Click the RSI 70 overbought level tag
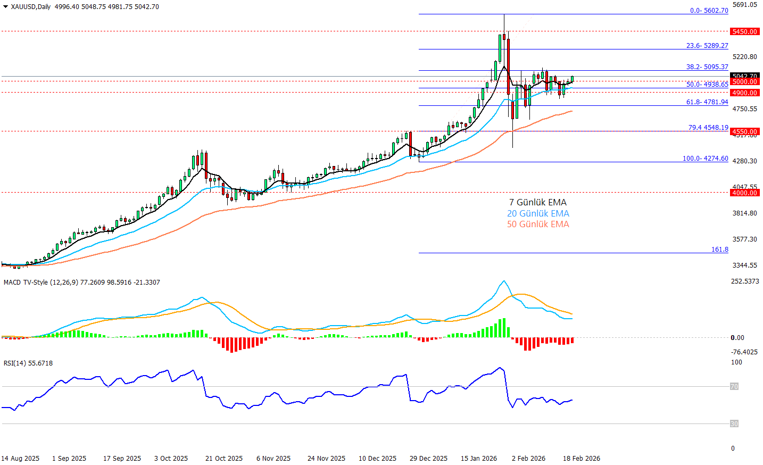This screenshot has width=763, height=465. (734, 387)
